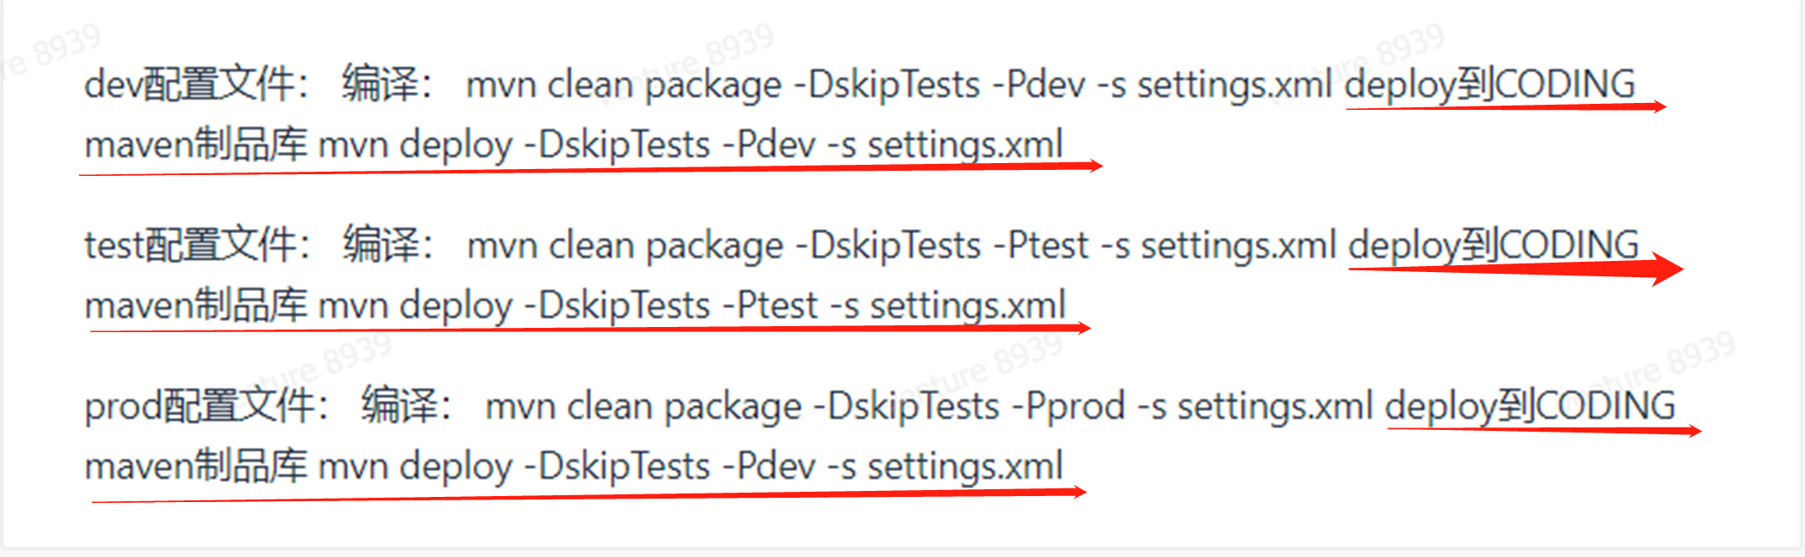This screenshot has height=557, width=1805.
Task: Click the "prod配置文件" label text
Action: point(200,406)
